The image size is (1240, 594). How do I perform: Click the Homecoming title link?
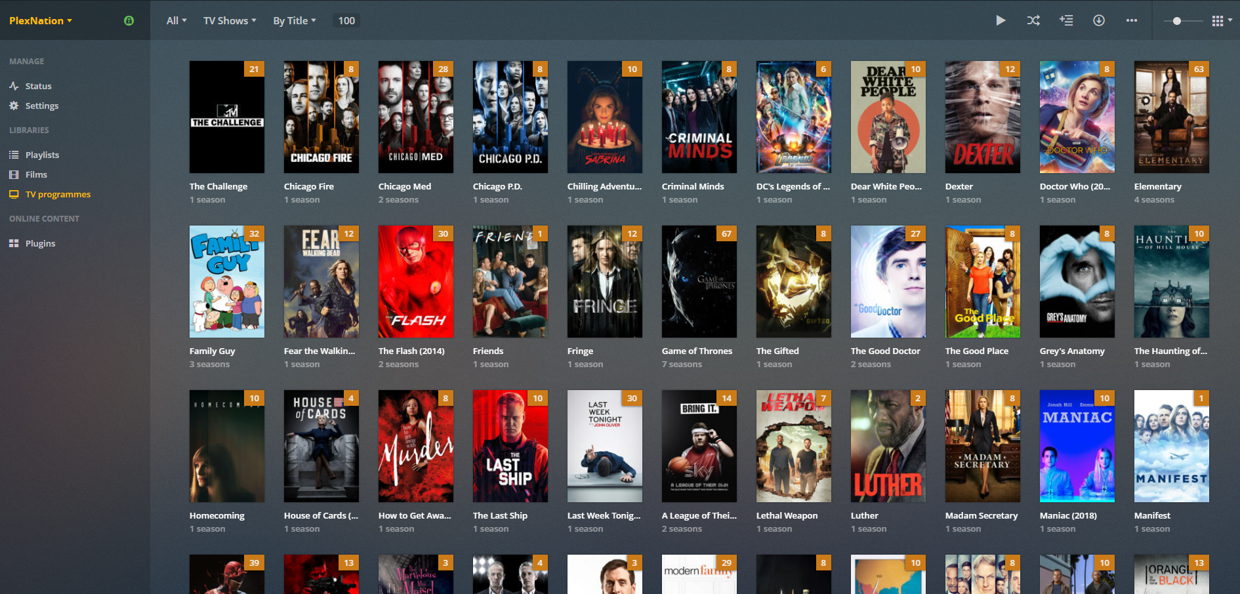217,515
